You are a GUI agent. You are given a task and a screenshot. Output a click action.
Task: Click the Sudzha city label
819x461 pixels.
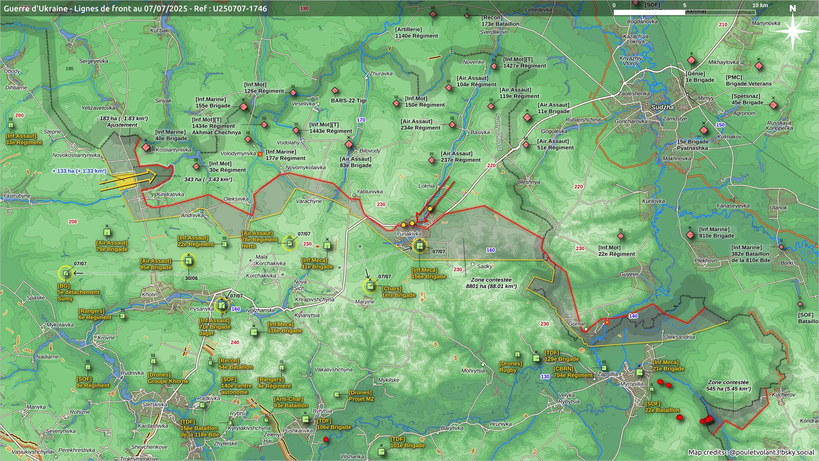pyautogui.click(x=662, y=107)
